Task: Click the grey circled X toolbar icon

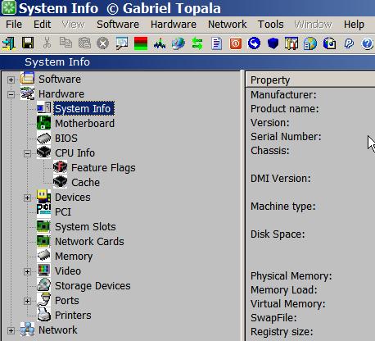Action: click(102, 43)
